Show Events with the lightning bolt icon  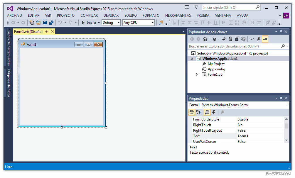[214, 112]
